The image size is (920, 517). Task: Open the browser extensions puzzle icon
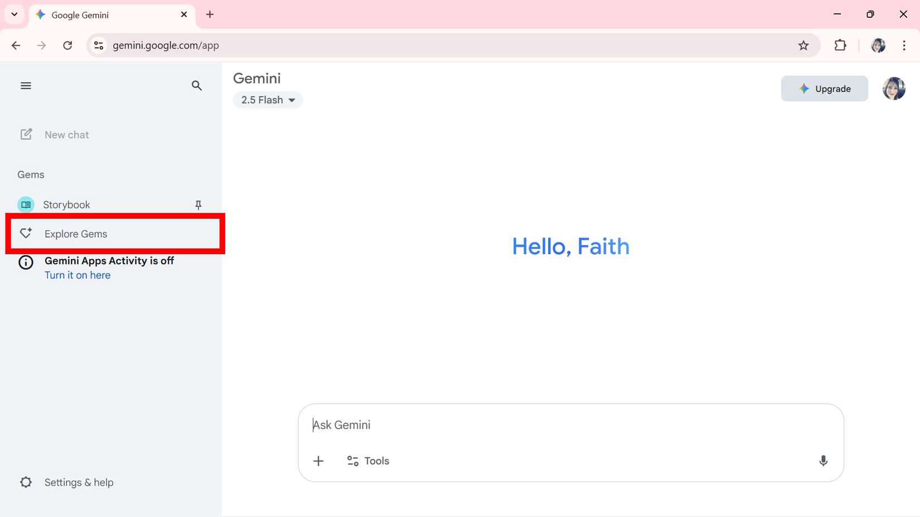tap(840, 45)
